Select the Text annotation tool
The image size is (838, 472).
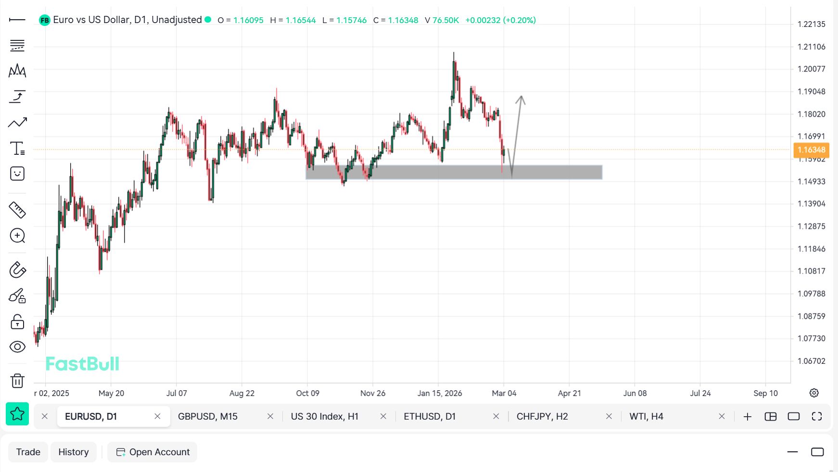pyautogui.click(x=17, y=149)
